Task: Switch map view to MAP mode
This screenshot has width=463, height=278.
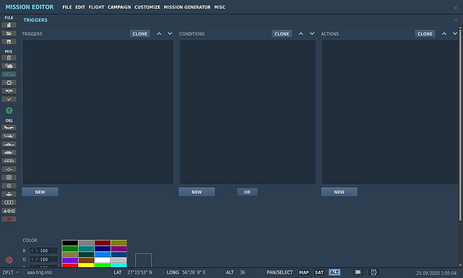Action: [x=304, y=272]
